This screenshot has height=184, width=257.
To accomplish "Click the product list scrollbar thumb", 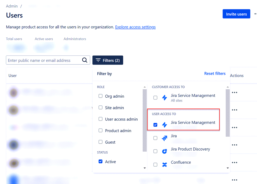I will [x=228, y=113].
